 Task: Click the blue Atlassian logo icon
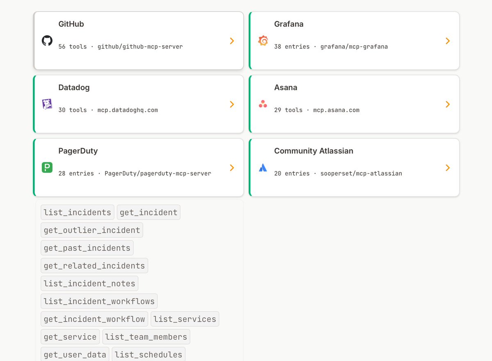pos(263,167)
